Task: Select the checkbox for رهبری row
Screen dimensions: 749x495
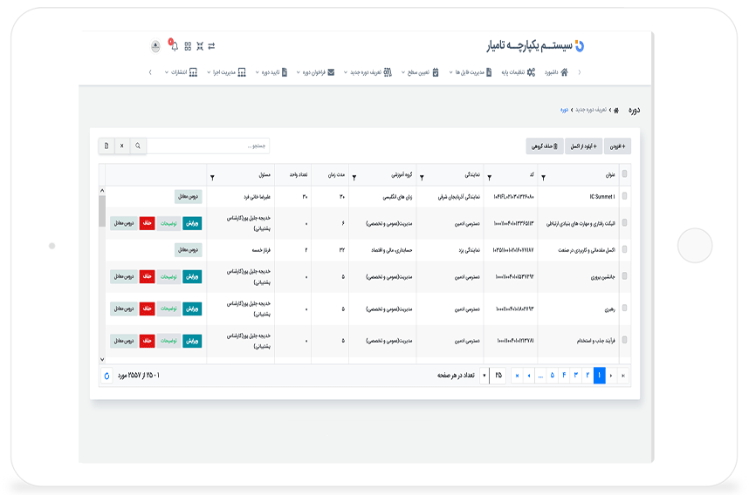Action: point(624,309)
